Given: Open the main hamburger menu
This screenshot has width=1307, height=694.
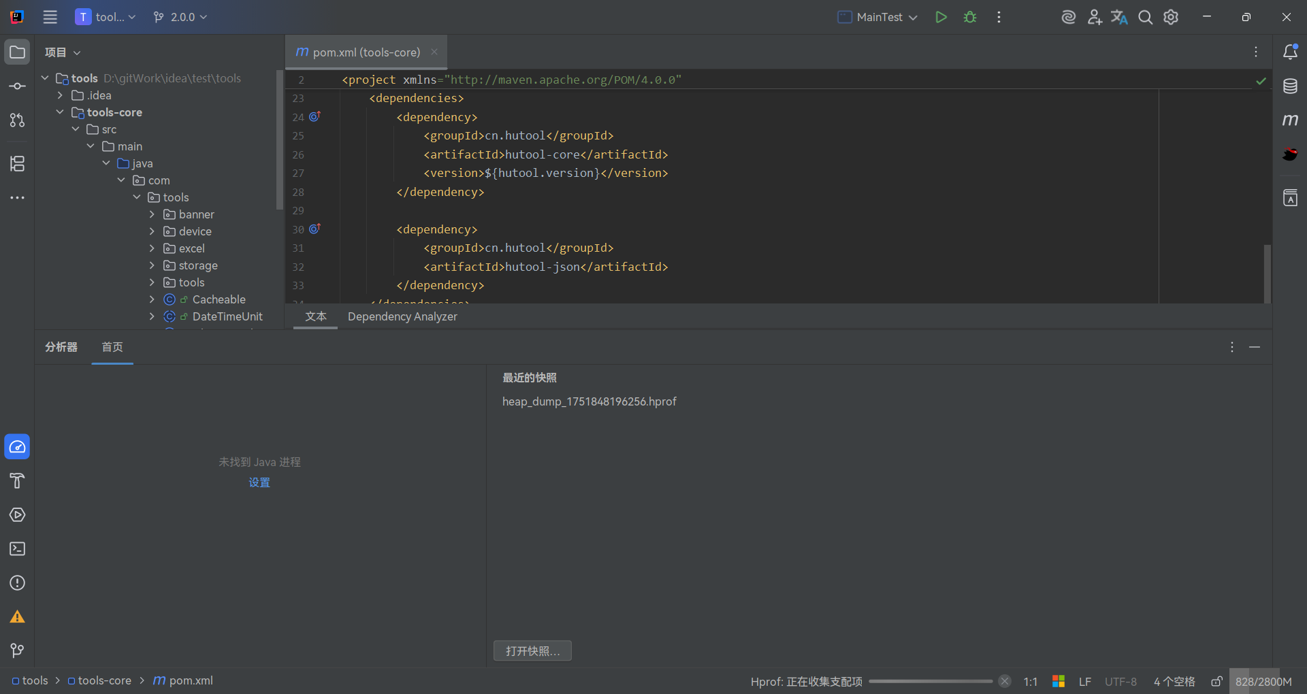Looking at the screenshot, I should [50, 17].
